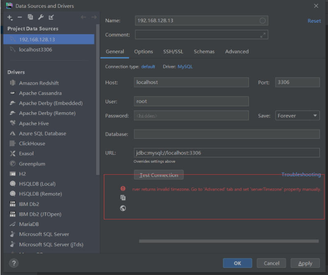Select the Greenplum driver
This screenshot has width=328, height=275.
(32, 163)
